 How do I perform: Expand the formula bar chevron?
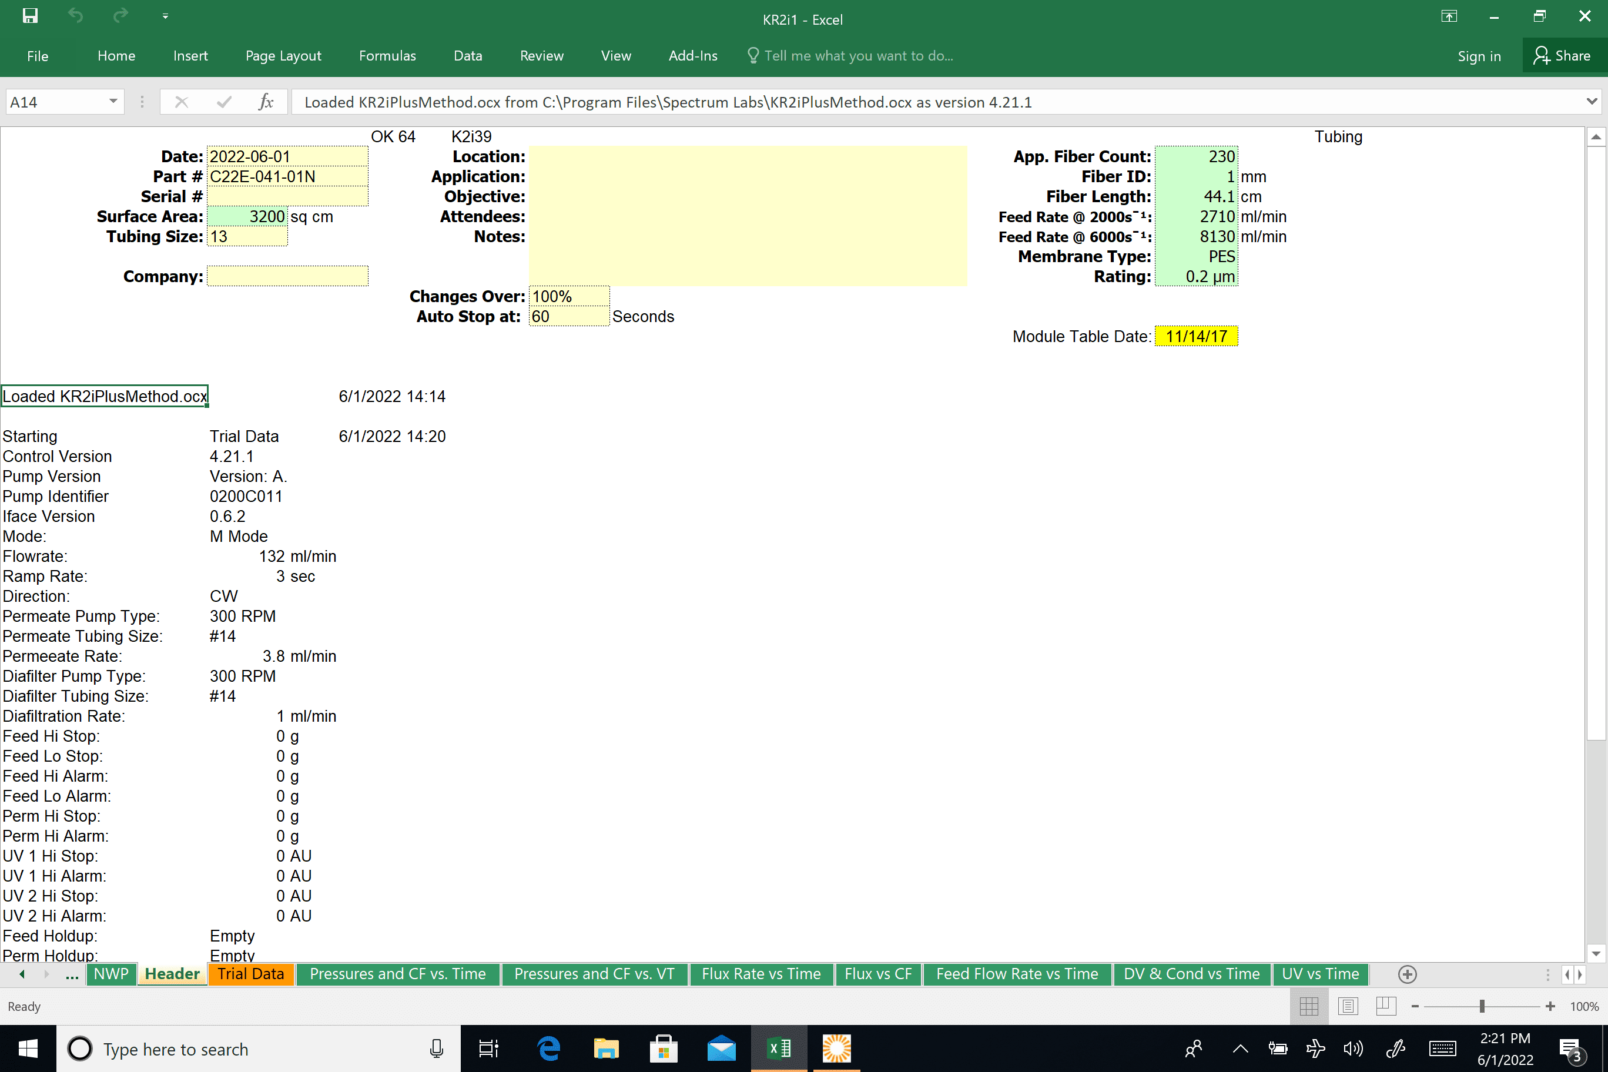(1592, 102)
